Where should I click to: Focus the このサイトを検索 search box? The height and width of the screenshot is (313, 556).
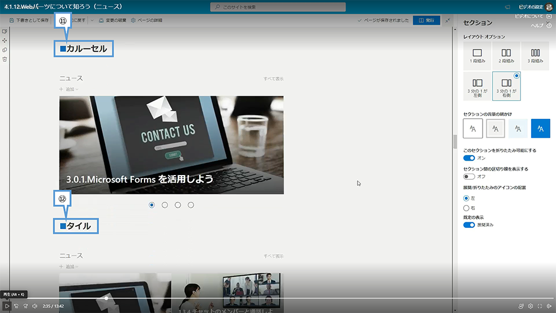(278, 7)
